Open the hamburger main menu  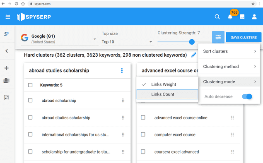[x=8, y=17]
